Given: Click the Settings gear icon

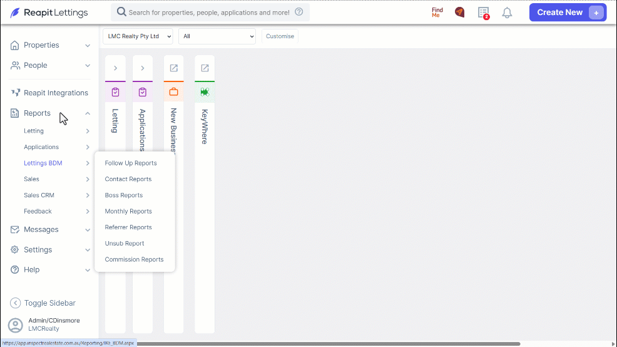Looking at the screenshot, I should point(14,250).
